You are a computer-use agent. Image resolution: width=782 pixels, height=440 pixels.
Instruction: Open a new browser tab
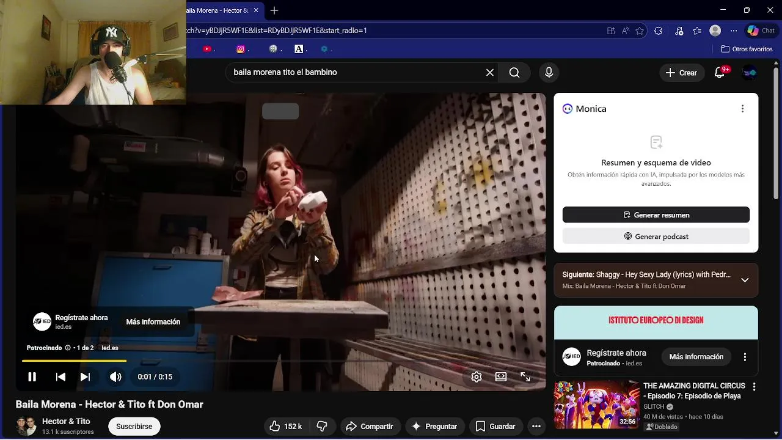(x=274, y=10)
